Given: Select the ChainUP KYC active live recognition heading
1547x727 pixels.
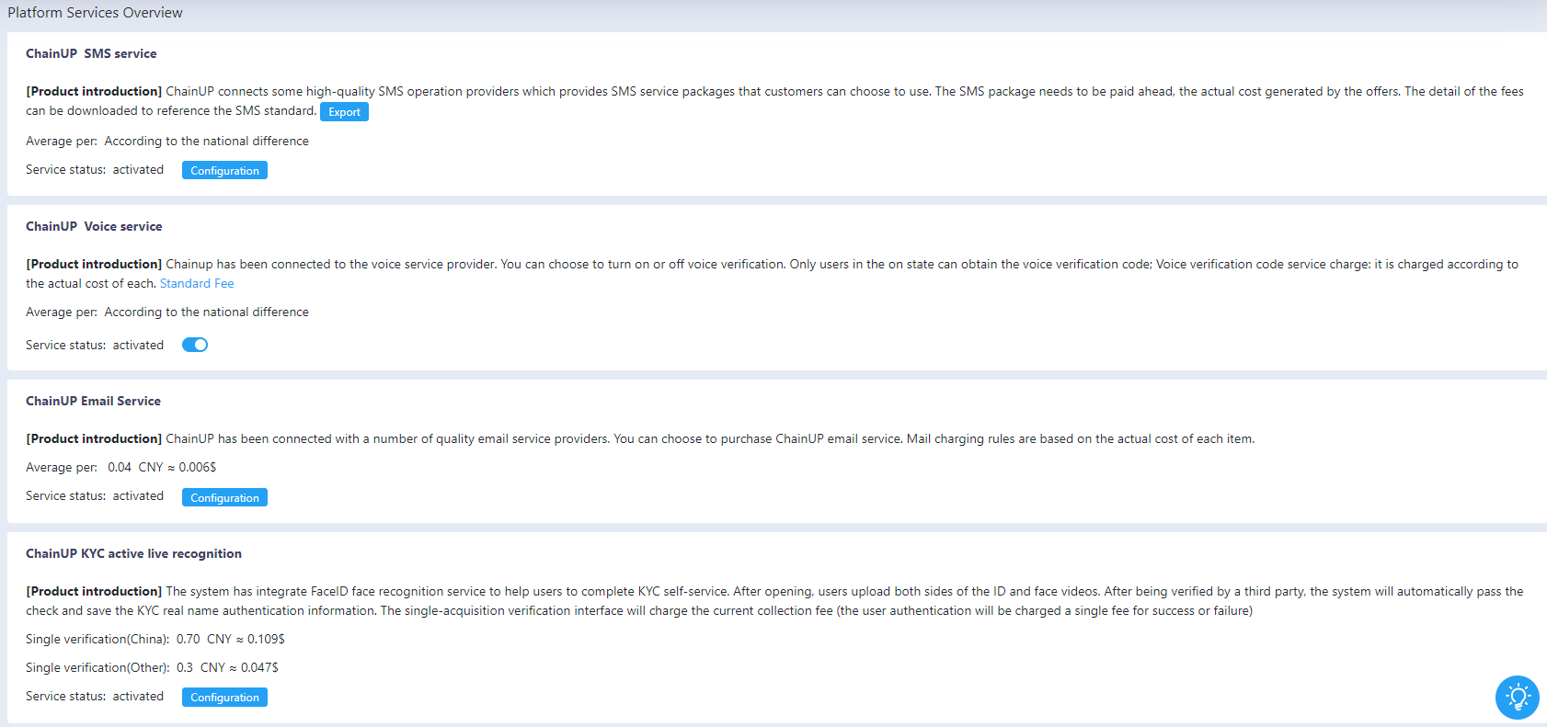Looking at the screenshot, I should pyautogui.click(x=133, y=553).
